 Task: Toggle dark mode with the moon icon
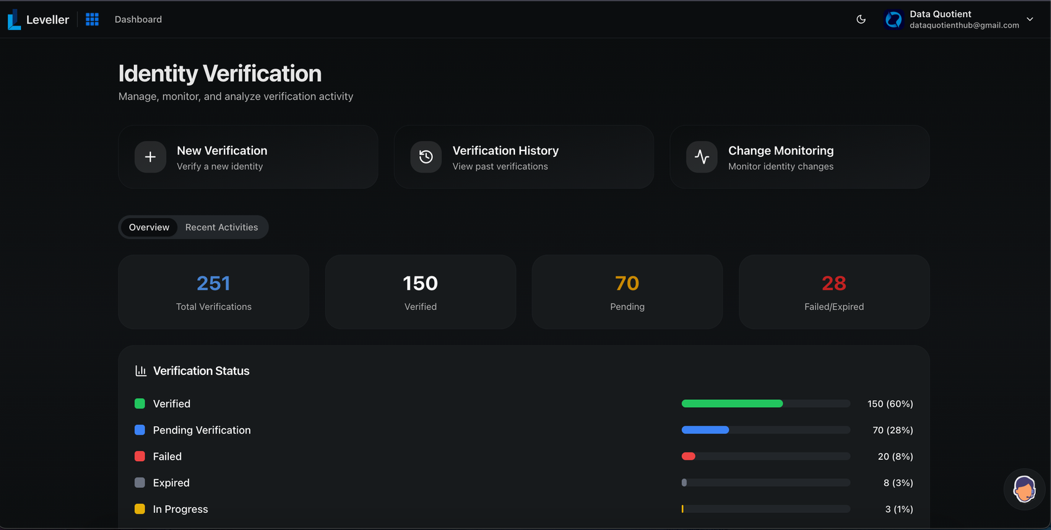[x=861, y=20]
